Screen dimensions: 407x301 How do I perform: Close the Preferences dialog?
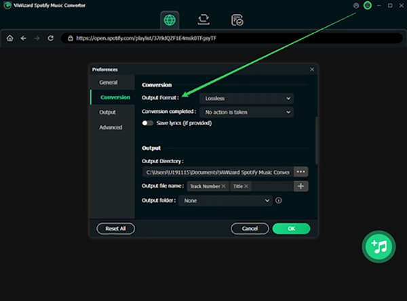point(312,70)
